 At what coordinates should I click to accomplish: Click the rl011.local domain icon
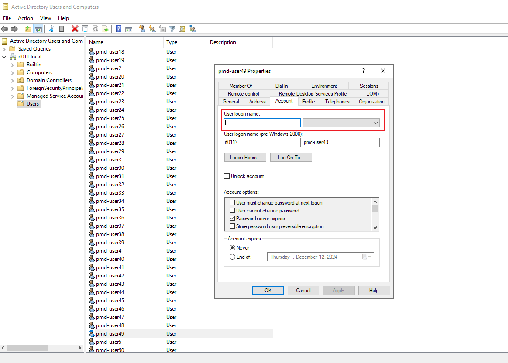(x=13, y=57)
